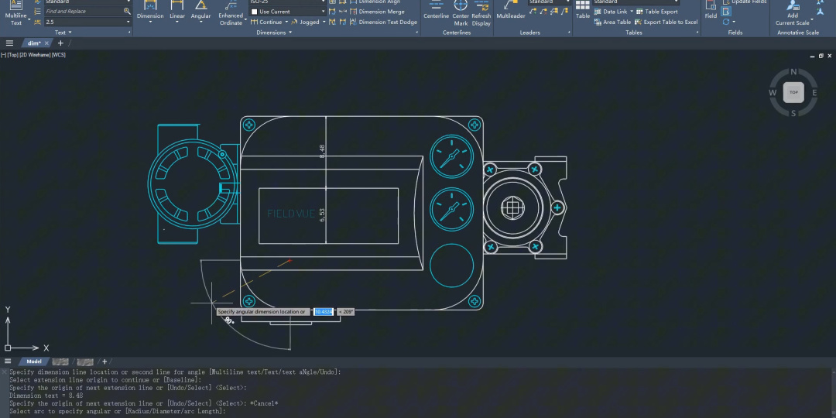This screenshot has height=418, width=836.
Task: Click Dimension Merge tool
Action: (376, 11)
